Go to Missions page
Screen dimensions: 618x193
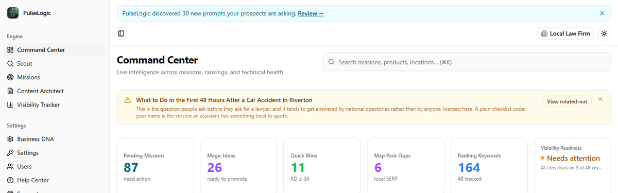click(55, 77)
